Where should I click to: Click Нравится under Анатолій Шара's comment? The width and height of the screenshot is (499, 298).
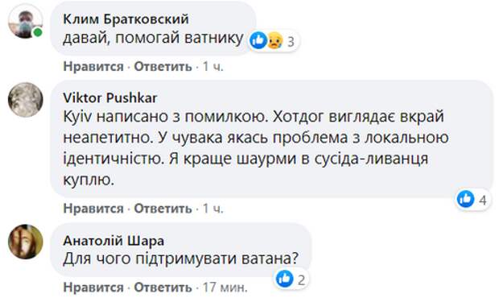coord(93,288)
